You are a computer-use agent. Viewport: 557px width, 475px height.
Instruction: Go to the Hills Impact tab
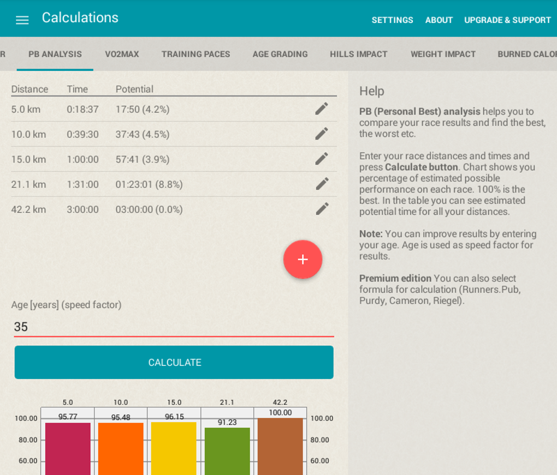[x=358, y=55]
